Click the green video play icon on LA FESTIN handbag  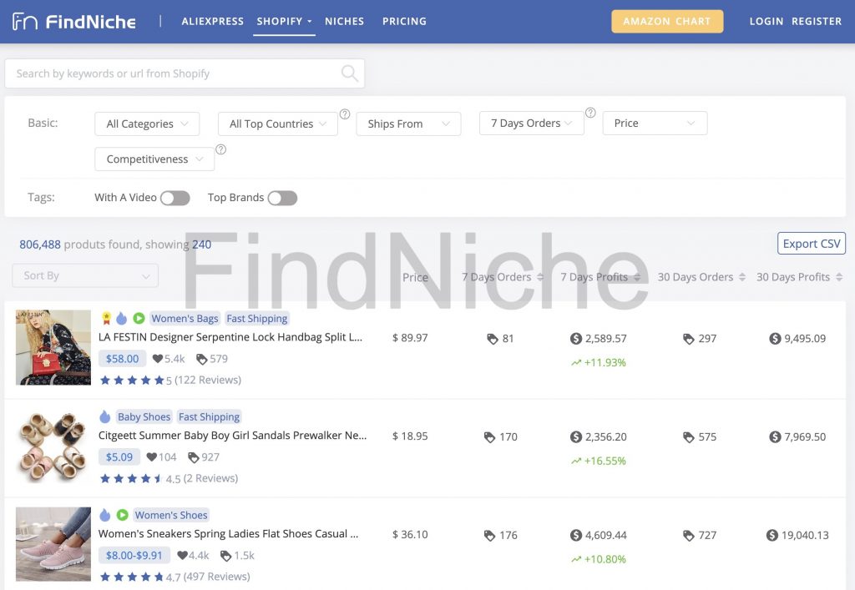tap(139, 318)
